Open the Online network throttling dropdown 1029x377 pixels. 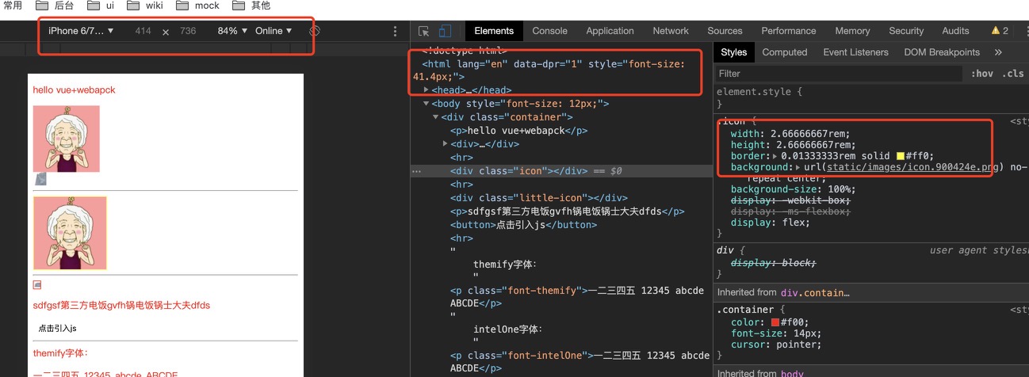click(x=274, y=31)
